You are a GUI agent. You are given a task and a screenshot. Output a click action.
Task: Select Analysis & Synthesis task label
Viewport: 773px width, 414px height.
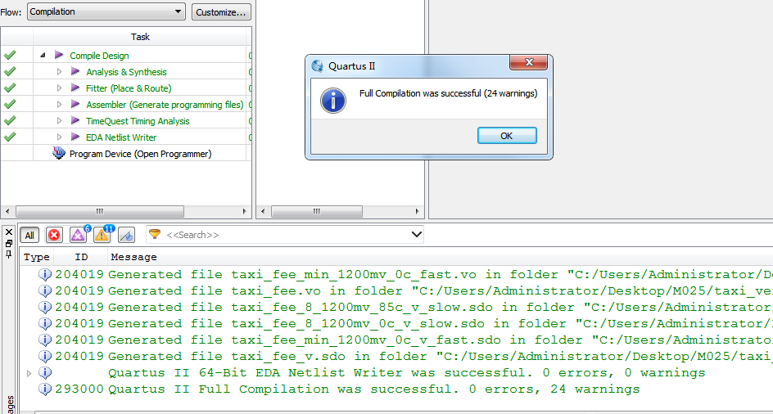[126, 72]
